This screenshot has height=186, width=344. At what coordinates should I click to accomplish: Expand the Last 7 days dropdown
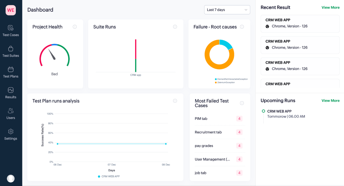coord(227,10)
